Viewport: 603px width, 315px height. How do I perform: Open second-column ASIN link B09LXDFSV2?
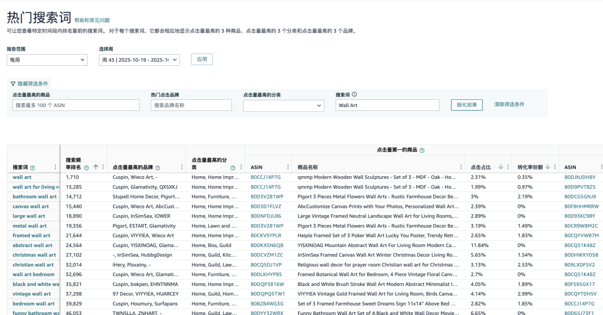pos(580,265)
